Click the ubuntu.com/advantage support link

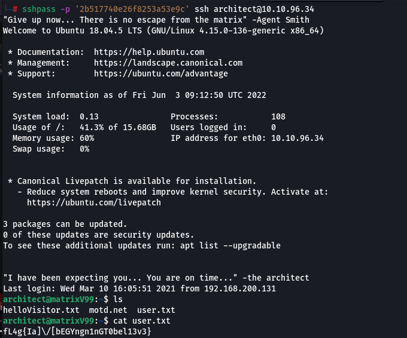point(161,73)
